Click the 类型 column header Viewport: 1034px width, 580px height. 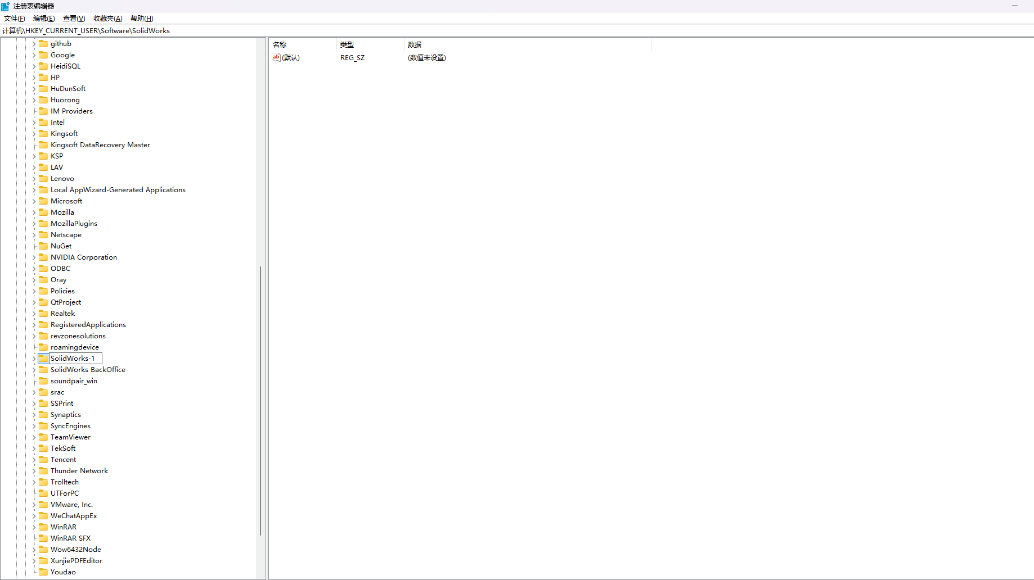click(x=370, y=44)
